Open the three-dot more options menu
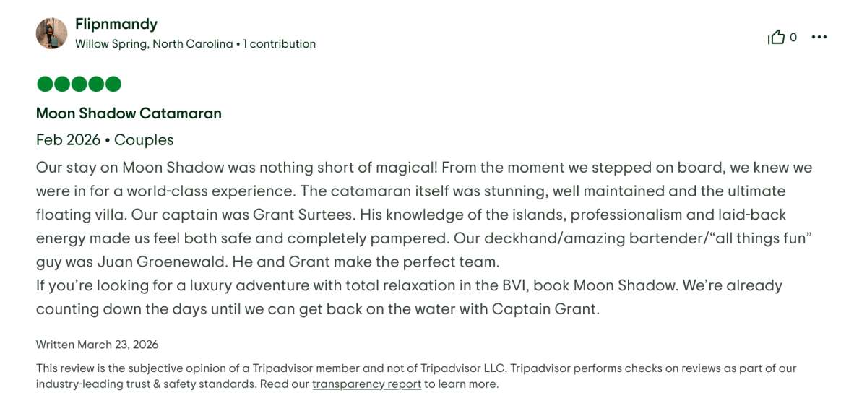 [819, 38]
